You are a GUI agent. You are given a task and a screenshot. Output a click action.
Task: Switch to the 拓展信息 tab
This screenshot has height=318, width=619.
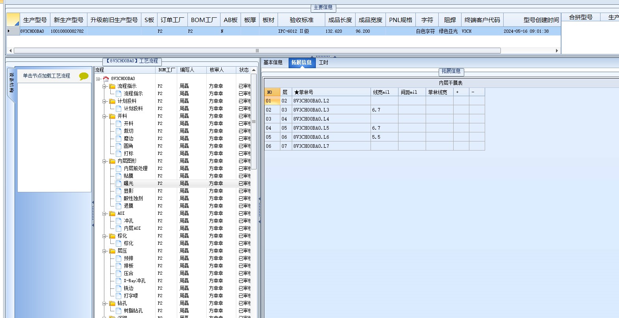point(302,63)
